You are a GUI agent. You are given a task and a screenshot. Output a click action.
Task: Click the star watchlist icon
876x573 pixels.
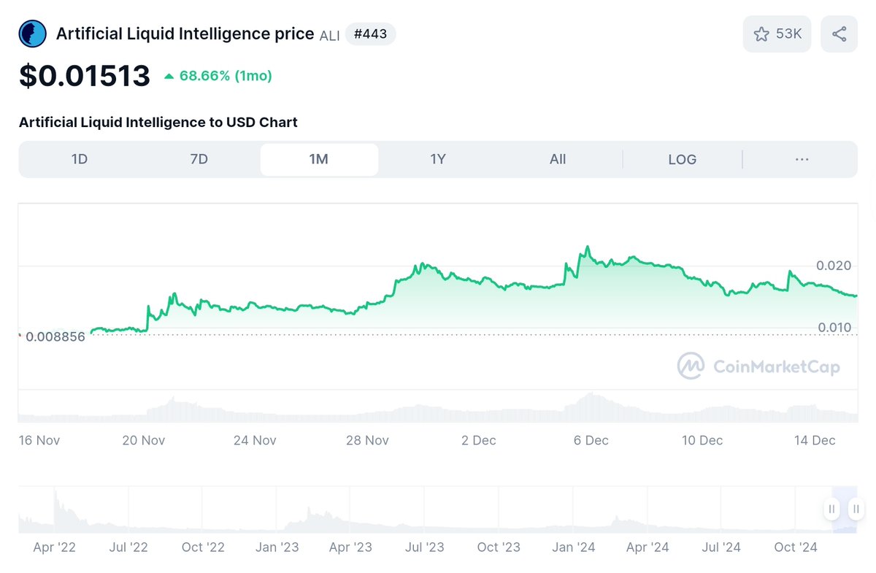pyautogui.click(x=761, y=34)
